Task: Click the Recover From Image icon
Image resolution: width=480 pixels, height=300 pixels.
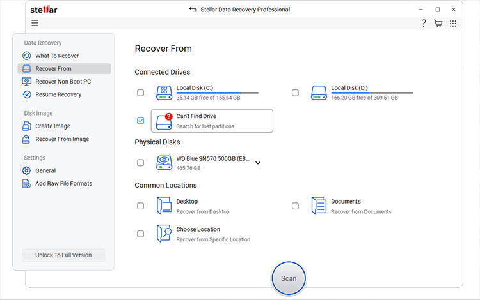Action: [x=26, y=139]
